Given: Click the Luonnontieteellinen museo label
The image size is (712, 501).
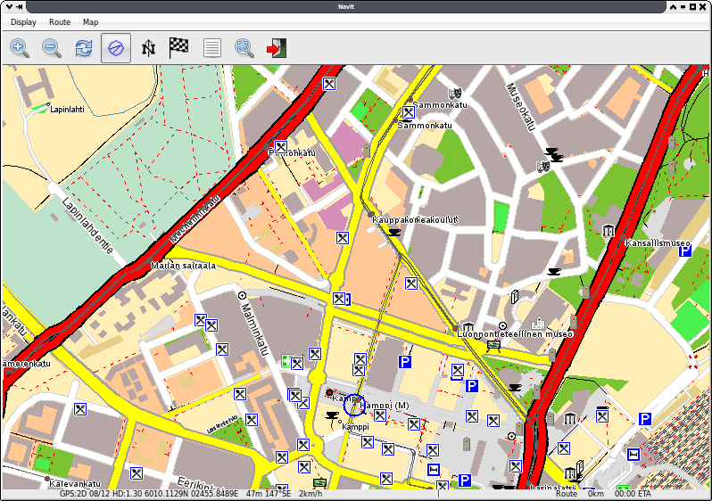Looking at the screenshot, I should (x=515, y=334).
